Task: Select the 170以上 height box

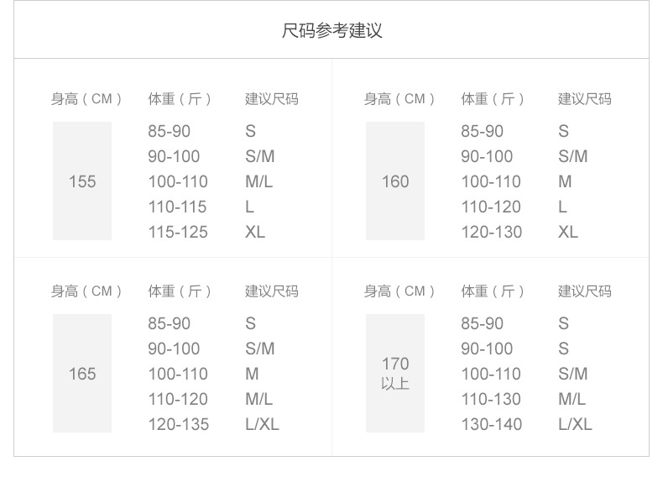Action: click(x=395, y=374)
